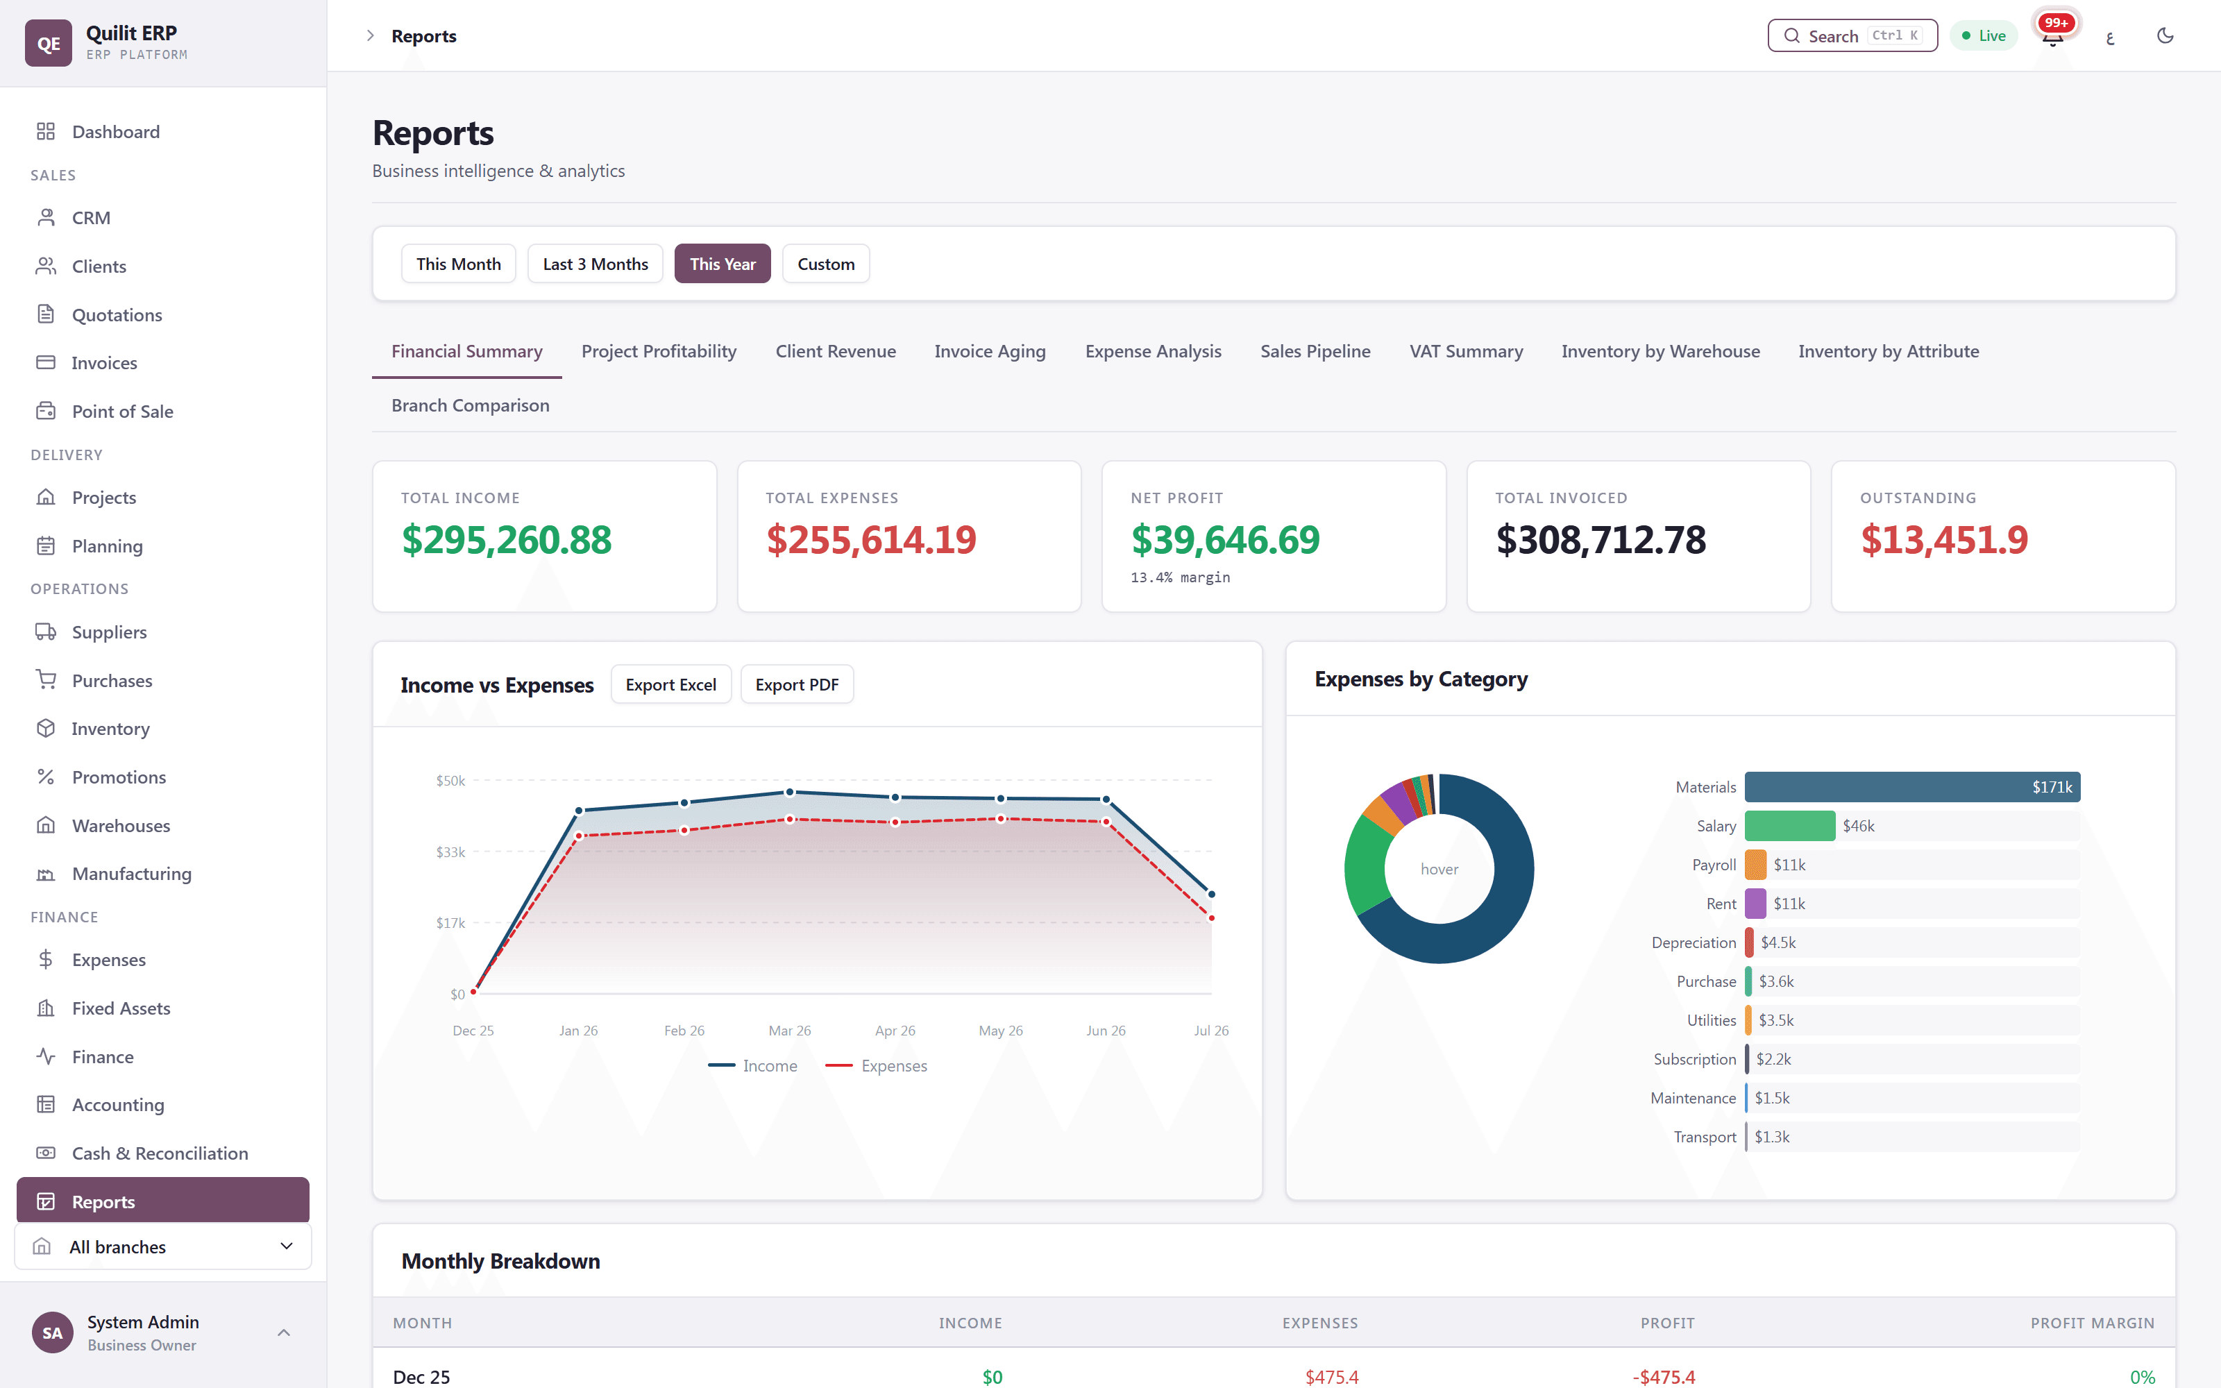Click the Net Profit $39,646.69 value
The height and width of the screenshot is (1388, 2221).
pos(1225,540)
